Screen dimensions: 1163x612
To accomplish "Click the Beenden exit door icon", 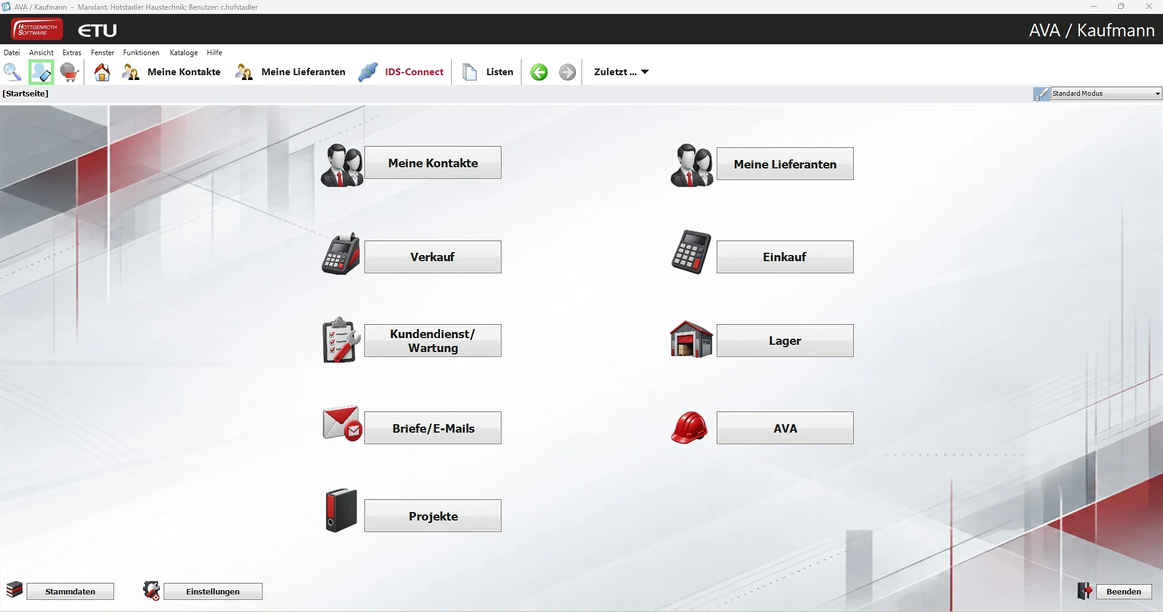I will [1085, 591].
